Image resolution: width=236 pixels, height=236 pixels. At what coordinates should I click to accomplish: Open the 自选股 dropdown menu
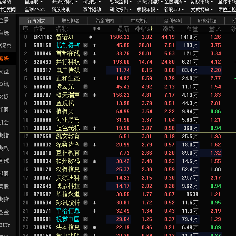click(34, 2)
